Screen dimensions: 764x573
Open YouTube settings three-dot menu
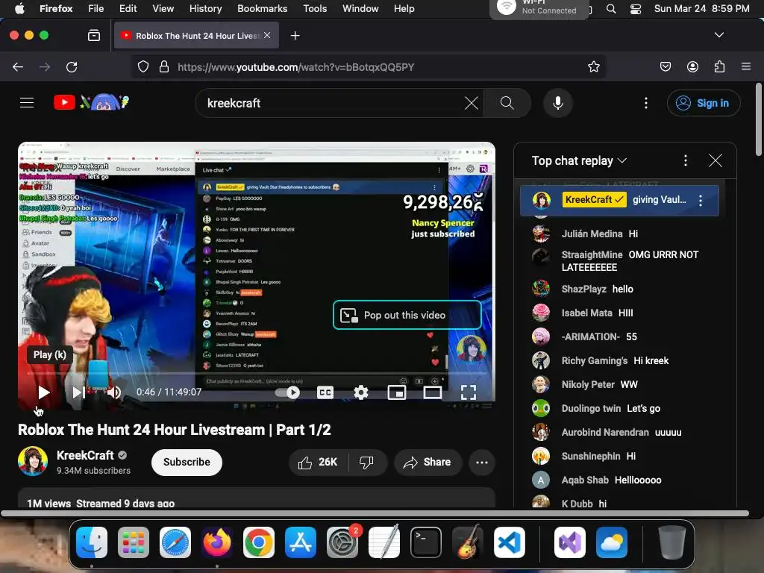pos(646,103)
